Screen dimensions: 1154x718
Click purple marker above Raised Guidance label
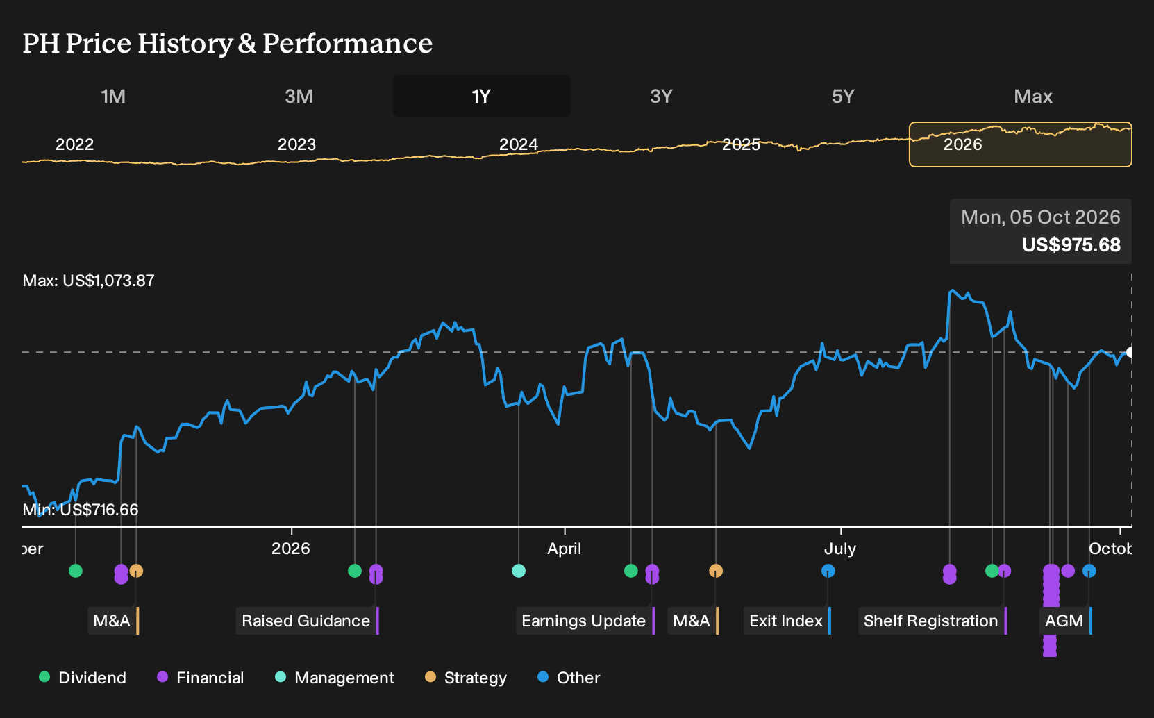pyautogui.click(x=376, y=574)
